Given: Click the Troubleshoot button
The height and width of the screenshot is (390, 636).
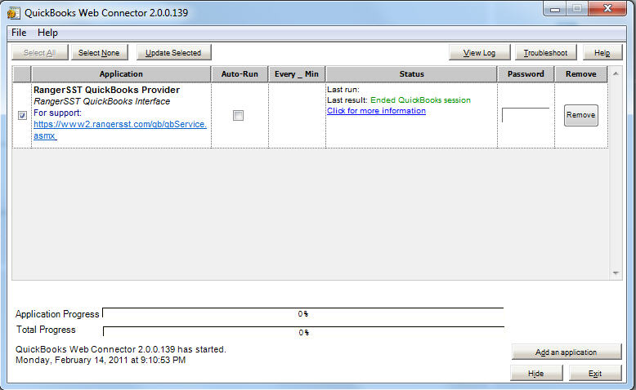Looking at the screenshot, I should pyautogui.click(x=545, y=53).
